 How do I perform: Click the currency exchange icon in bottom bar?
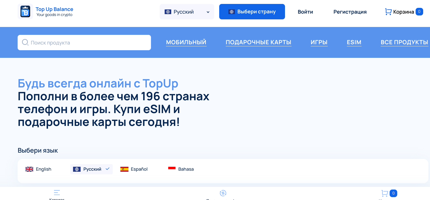(223, 193)
